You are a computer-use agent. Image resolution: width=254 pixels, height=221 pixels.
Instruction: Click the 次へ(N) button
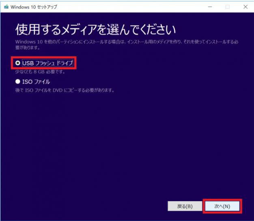(x=222, y=206)
